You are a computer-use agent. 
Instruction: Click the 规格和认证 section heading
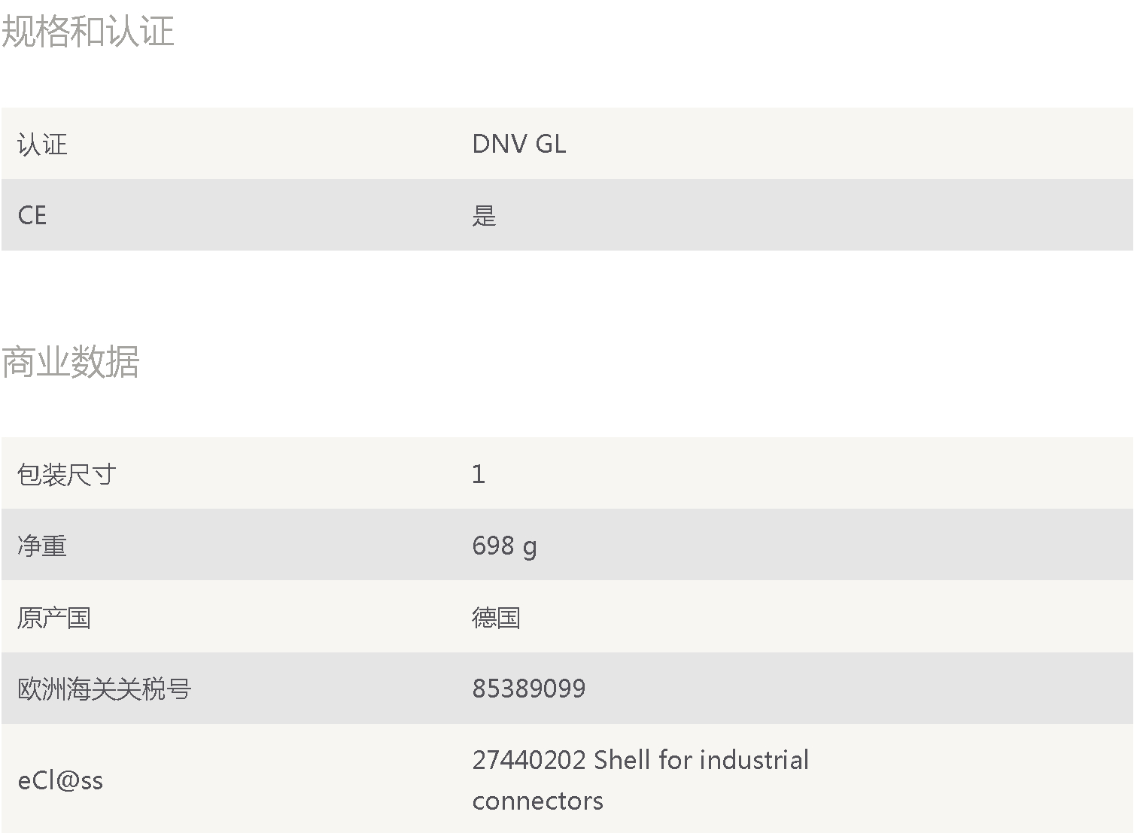(87, 32)
